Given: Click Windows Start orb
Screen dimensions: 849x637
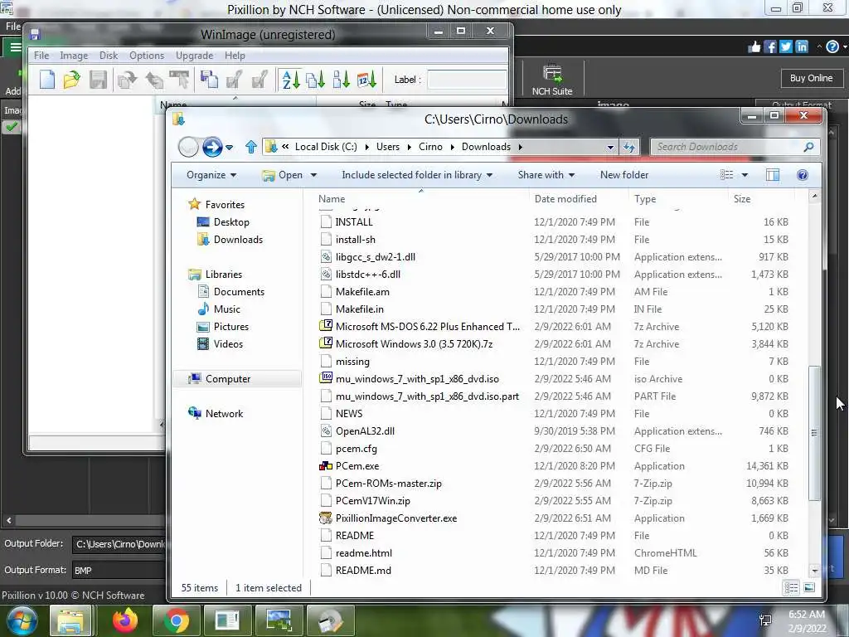Looking at the screenshot, I should [x=22, y=620].
